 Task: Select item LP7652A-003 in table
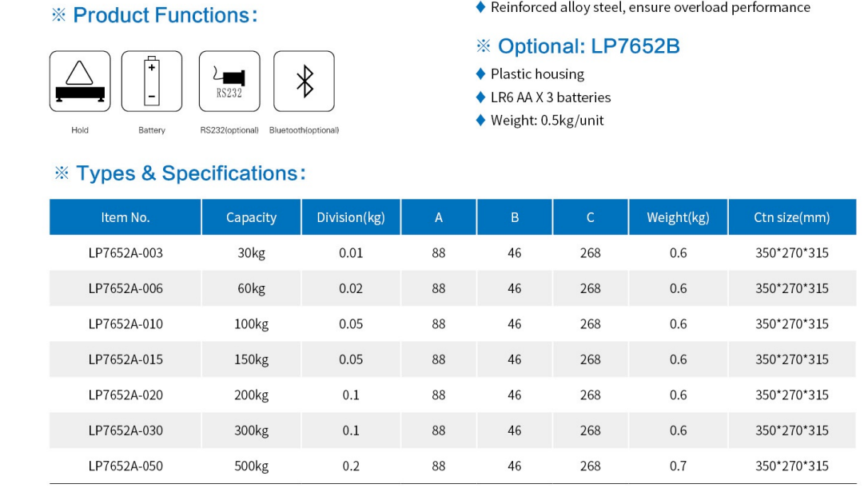[125, 253]
